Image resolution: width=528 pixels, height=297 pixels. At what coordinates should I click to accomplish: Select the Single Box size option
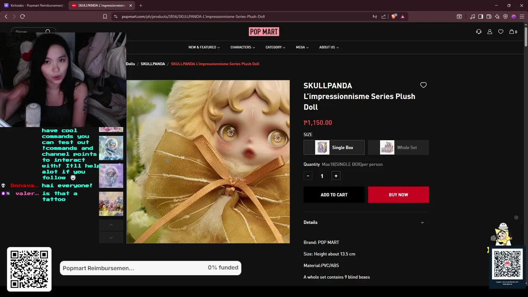(334, 147)
